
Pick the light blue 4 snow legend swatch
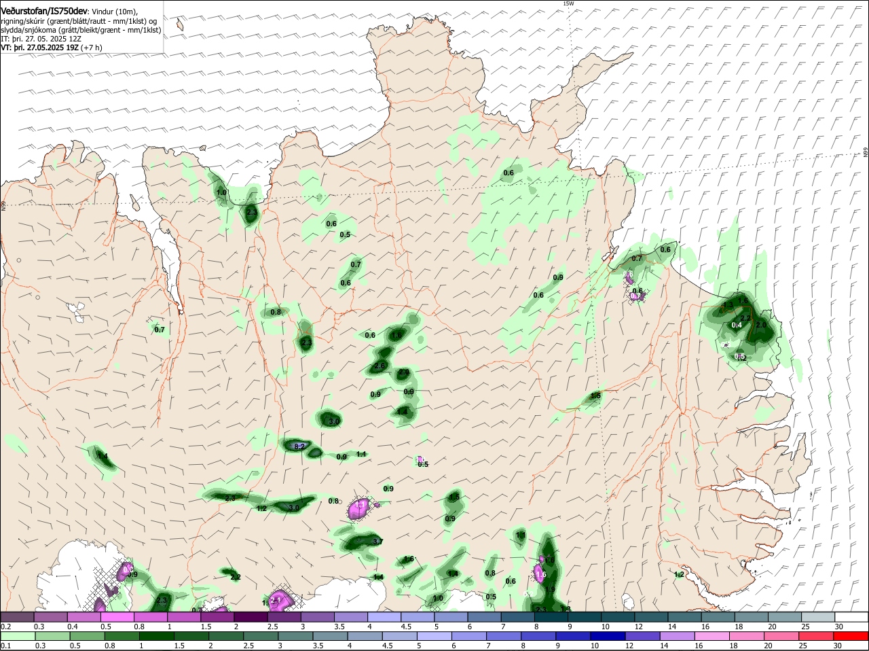pyautogui.click(x=384, y=616)
